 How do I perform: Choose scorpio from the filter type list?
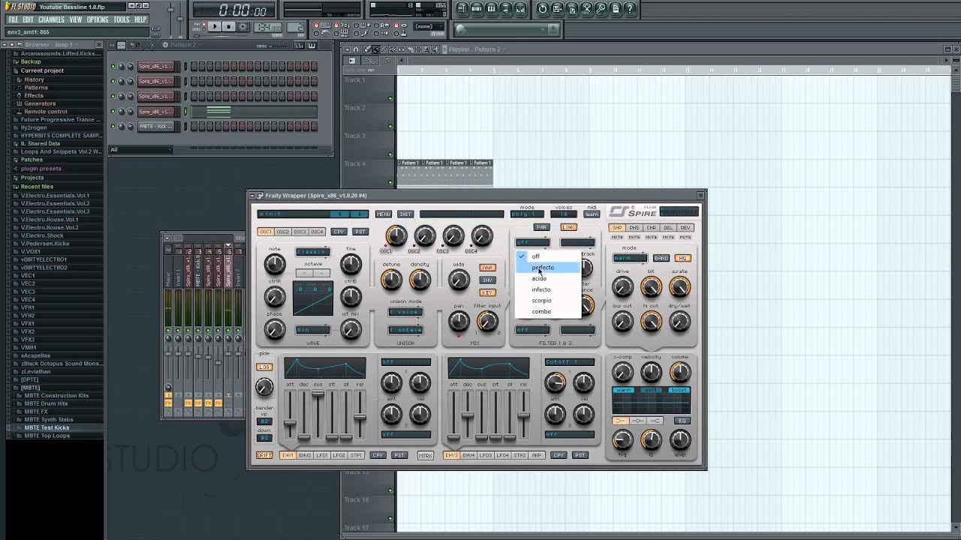click(548, 301)
